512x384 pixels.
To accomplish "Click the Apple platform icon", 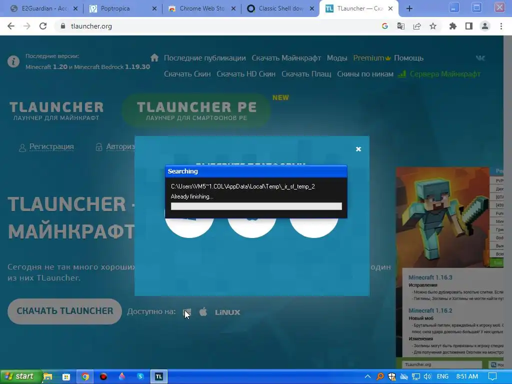I will tap(203, 312).
